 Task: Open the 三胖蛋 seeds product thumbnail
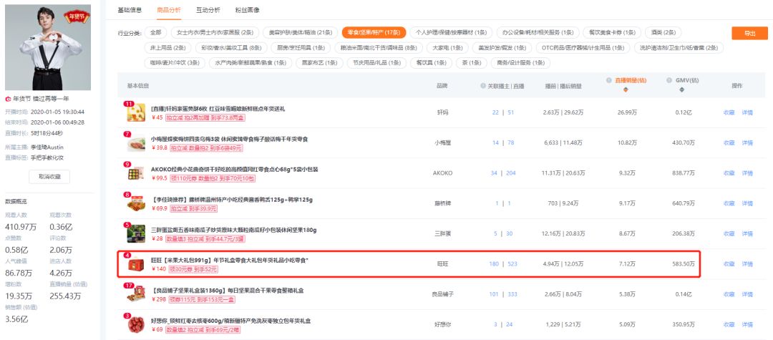(x=136, y=234)
